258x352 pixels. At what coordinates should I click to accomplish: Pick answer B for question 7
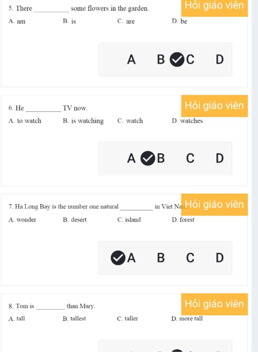tap(161, 258)
